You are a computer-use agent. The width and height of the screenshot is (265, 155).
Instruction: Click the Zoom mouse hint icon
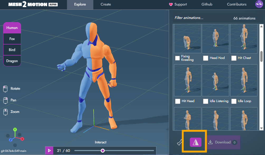click(6, 112)
